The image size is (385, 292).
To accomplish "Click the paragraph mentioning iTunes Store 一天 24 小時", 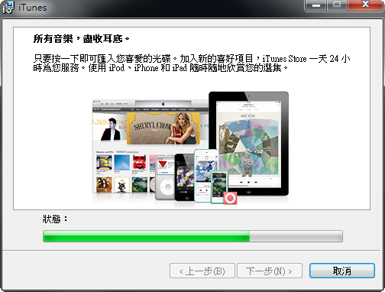I will (192, 63).
